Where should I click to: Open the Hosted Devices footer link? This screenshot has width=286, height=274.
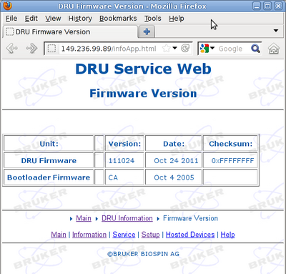(190, 235)
